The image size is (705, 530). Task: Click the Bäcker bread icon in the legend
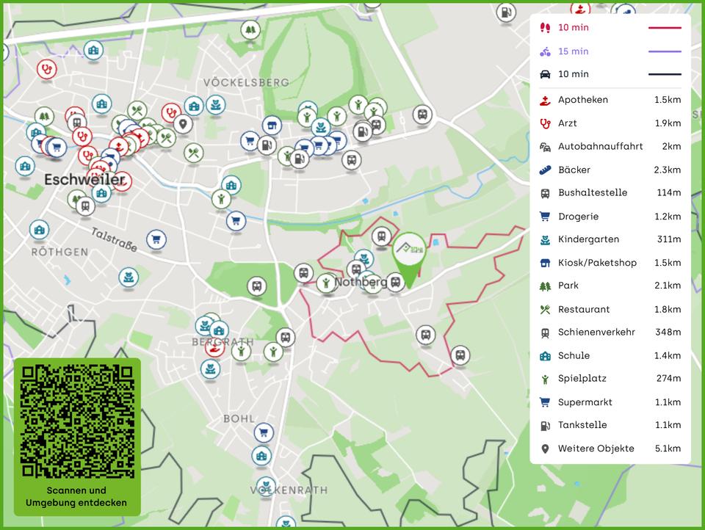pyautogui.click(x=545, y=170)
